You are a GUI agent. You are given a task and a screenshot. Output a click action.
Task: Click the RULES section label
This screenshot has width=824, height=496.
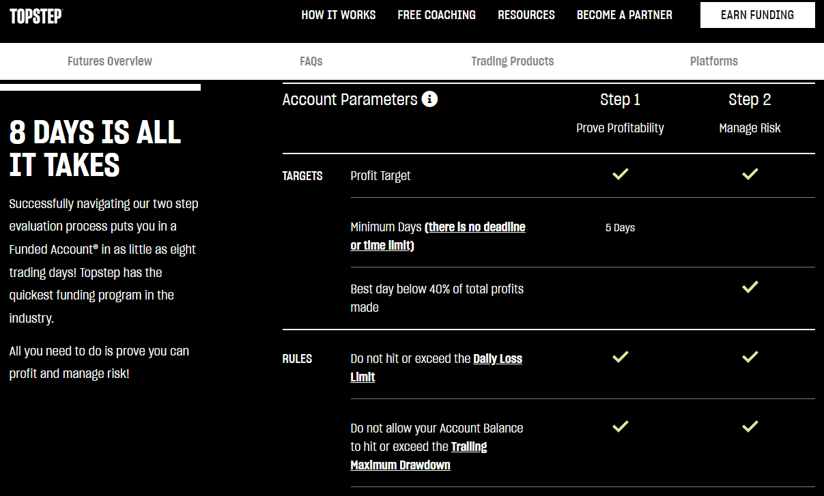pos(297,359)
